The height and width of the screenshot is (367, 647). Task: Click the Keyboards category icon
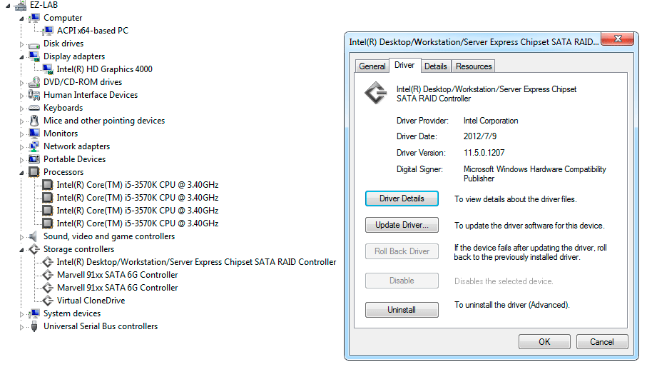point(34,108)
